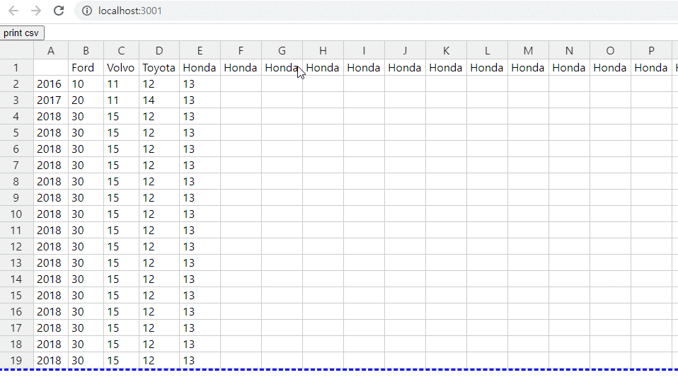The width and height of the screenshot is (678, 382).
Task: Click the 12 cell in row 2
Action: tap(159, 84)
